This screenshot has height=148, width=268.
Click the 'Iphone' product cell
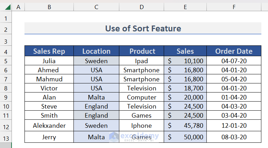coord(141,126)
